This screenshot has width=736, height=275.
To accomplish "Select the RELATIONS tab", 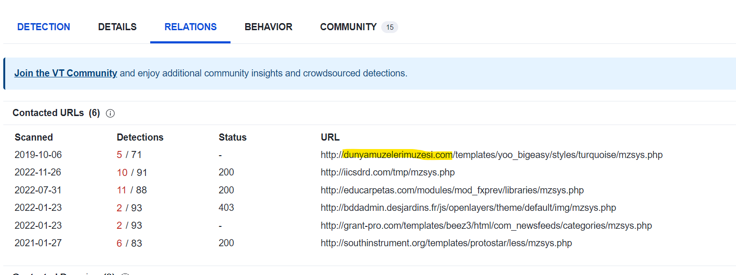I will [x=190, y=27].
